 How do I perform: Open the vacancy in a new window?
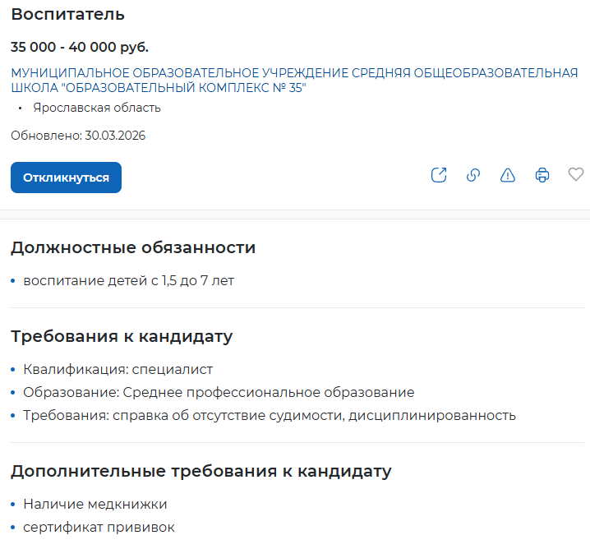coord(439,175)
